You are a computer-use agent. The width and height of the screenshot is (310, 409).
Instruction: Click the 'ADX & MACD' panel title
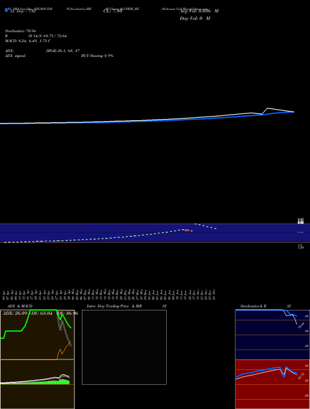20,306
